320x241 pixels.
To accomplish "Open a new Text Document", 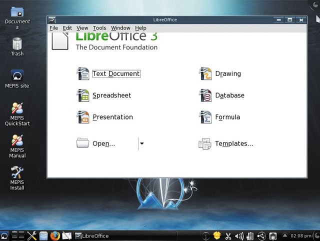I will coord(115,74).
